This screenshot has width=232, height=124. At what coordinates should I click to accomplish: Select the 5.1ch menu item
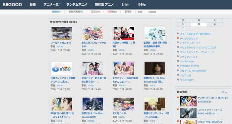pyautogui.click(x=126, y=5)
